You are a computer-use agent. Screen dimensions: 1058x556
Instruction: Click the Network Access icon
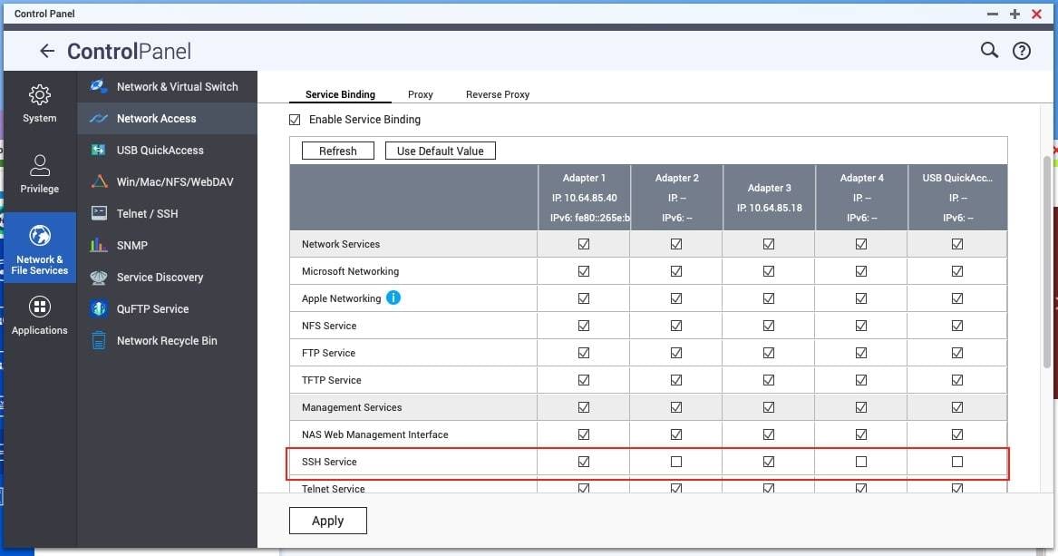click(99, 119)
